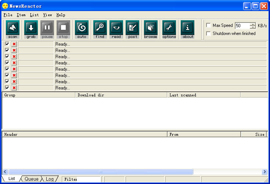Click red X on second connection row

(14, 50)
